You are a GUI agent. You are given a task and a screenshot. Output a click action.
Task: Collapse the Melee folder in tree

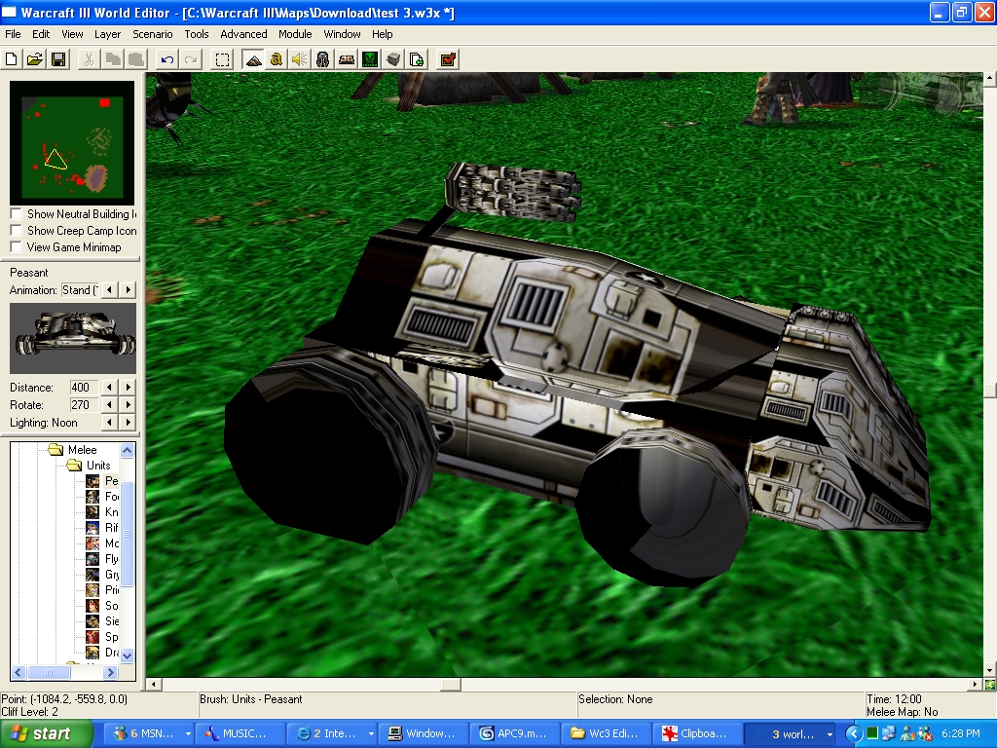(82, 450)
